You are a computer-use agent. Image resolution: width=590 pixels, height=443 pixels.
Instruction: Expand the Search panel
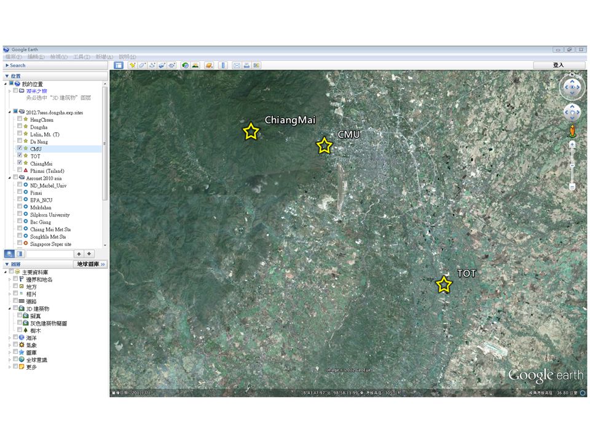[x=7, y=66]
